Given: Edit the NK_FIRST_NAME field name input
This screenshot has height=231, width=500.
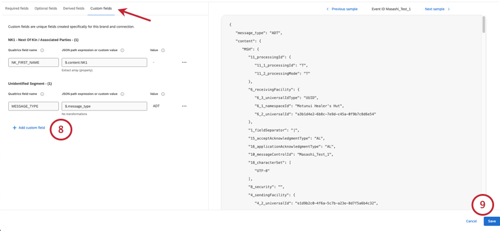Looking at the screenshot, I should coord(34,62).
